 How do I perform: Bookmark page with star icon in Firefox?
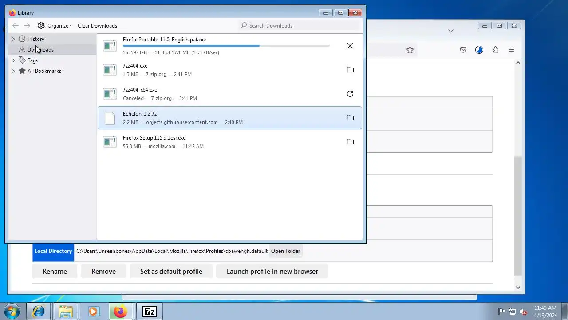[410, 50]
